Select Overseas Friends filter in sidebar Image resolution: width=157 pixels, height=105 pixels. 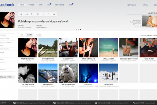point(6,42)
